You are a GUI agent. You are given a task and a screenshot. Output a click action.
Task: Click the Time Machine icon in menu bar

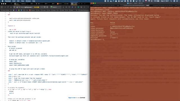point(140,1)
